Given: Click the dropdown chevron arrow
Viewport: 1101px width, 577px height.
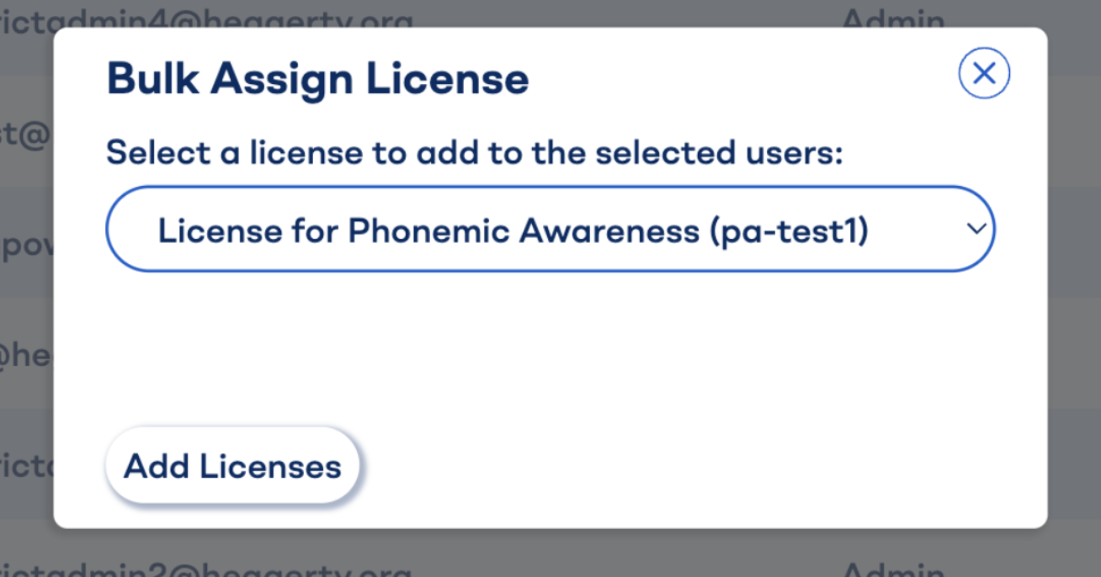Looking at the screenshot, I should 976,229.
